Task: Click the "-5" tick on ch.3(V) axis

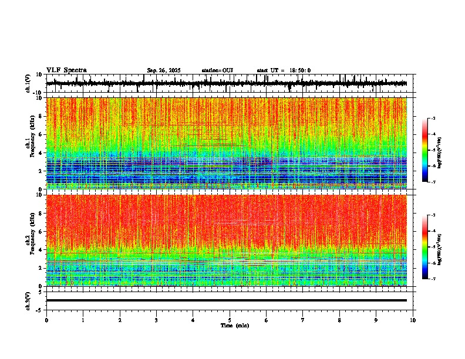Action: click(39, 310)
